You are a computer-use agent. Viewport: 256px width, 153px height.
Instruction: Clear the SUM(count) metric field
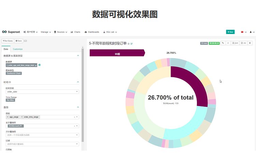(74, 126)
